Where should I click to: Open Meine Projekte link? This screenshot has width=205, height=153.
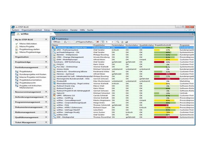[27, 46]
